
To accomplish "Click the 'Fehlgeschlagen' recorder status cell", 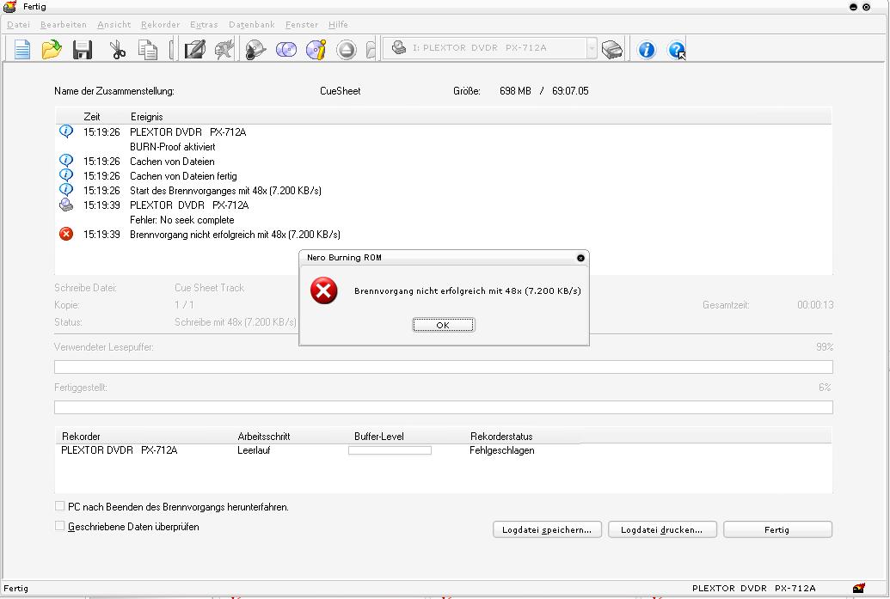I will pos(502,450).
